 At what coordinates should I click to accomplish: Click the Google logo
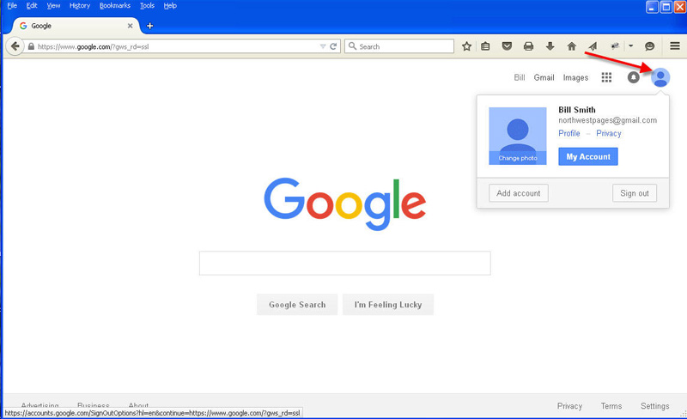click(x=345, y=204)
